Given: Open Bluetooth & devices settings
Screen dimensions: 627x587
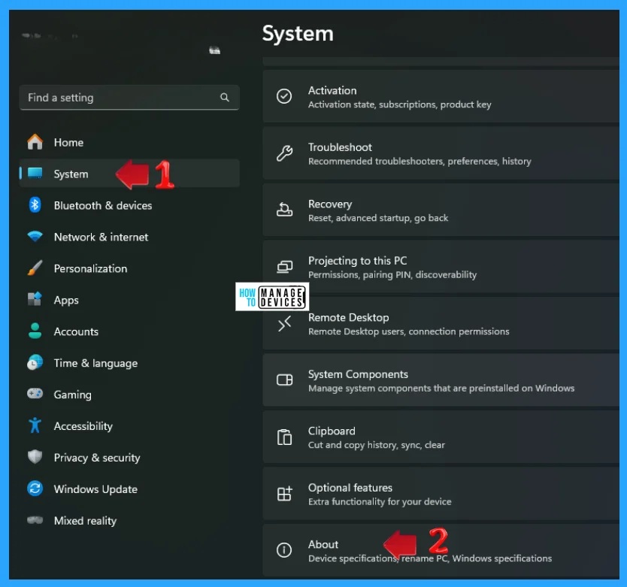Looking at the screenshot, I should tap(129, 205).
